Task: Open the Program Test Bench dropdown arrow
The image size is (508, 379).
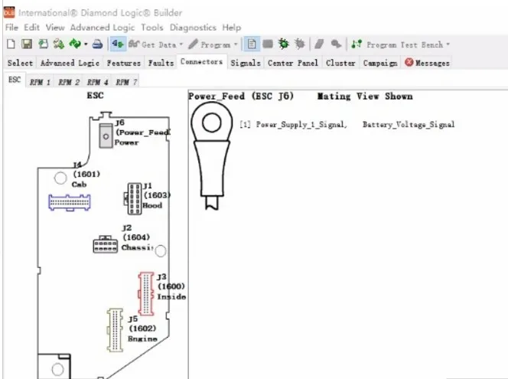Action: tap(448, 44)
